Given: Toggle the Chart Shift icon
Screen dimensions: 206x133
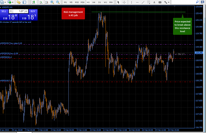Looking at the screenshot, I should 46,2.
